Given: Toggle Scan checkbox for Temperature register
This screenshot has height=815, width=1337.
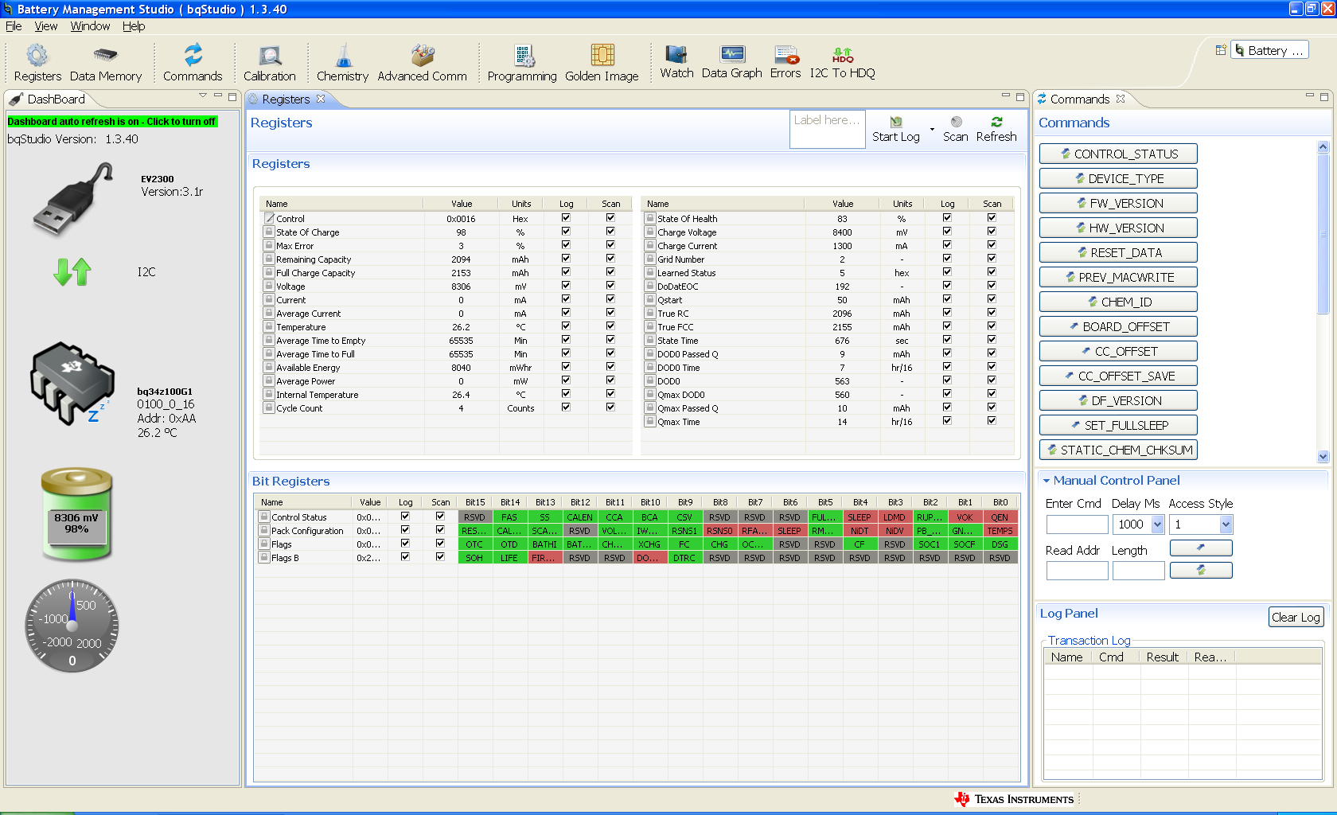Looking at the screenshot, I should click(610, 326).
